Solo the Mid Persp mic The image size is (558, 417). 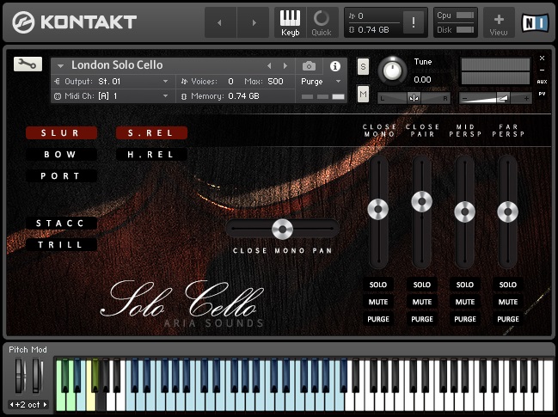pos(465,285)
